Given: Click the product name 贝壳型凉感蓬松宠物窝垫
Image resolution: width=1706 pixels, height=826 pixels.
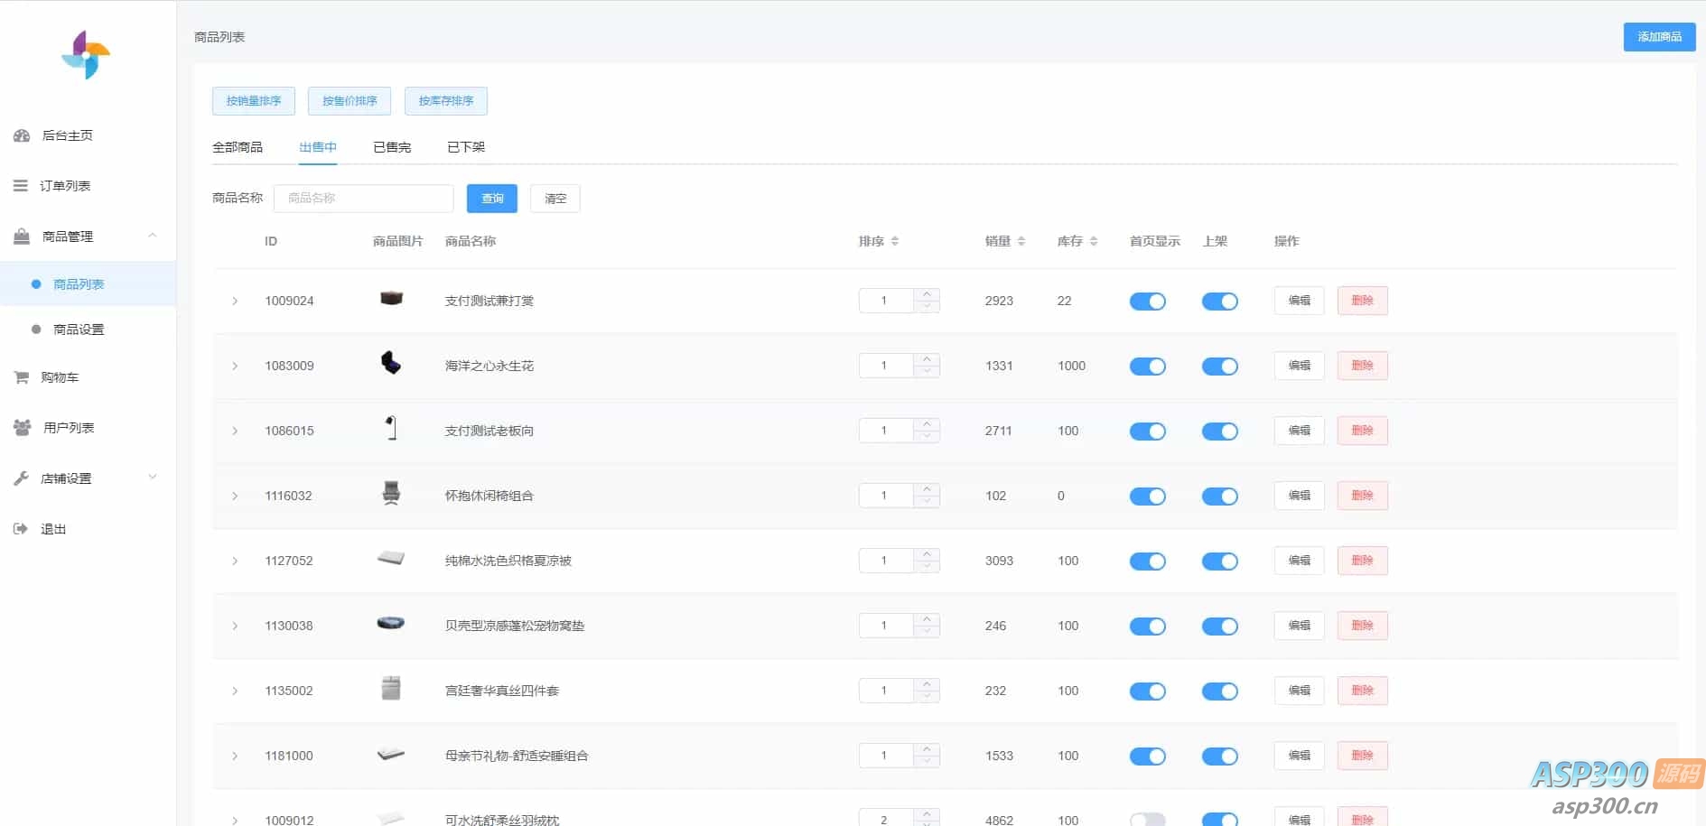Looking at the screenshot, I should [515, 626].
